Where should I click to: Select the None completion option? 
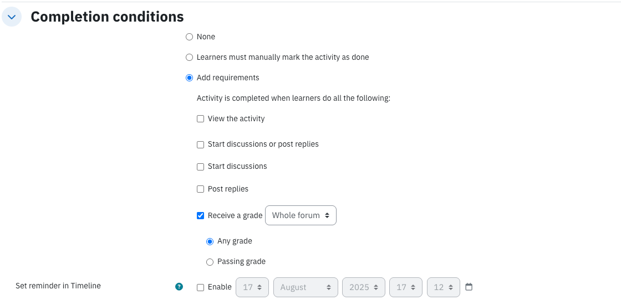click(189, 37)
